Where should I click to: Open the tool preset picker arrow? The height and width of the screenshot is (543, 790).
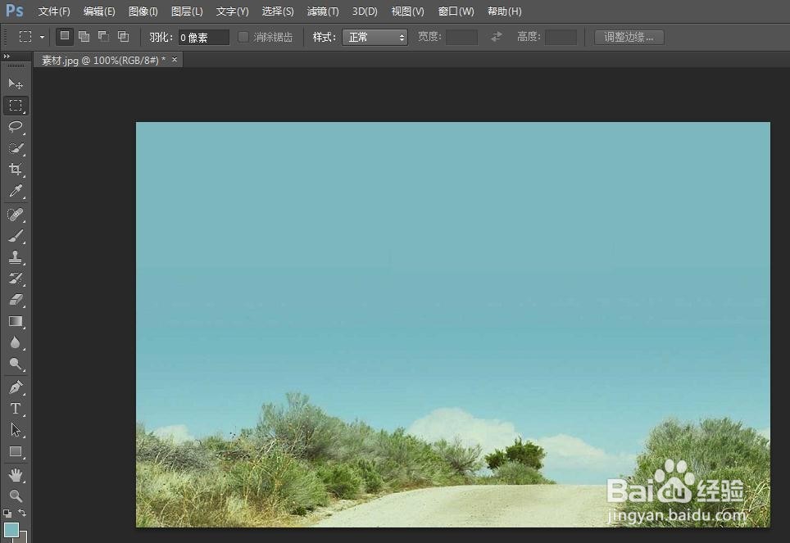(x=42, y=38)
